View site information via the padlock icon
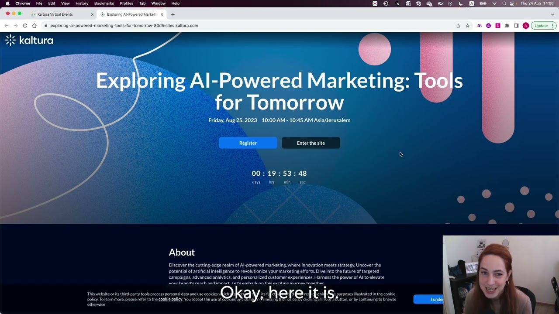The height and width of the screenshot is (314, 559). point(45,26)
